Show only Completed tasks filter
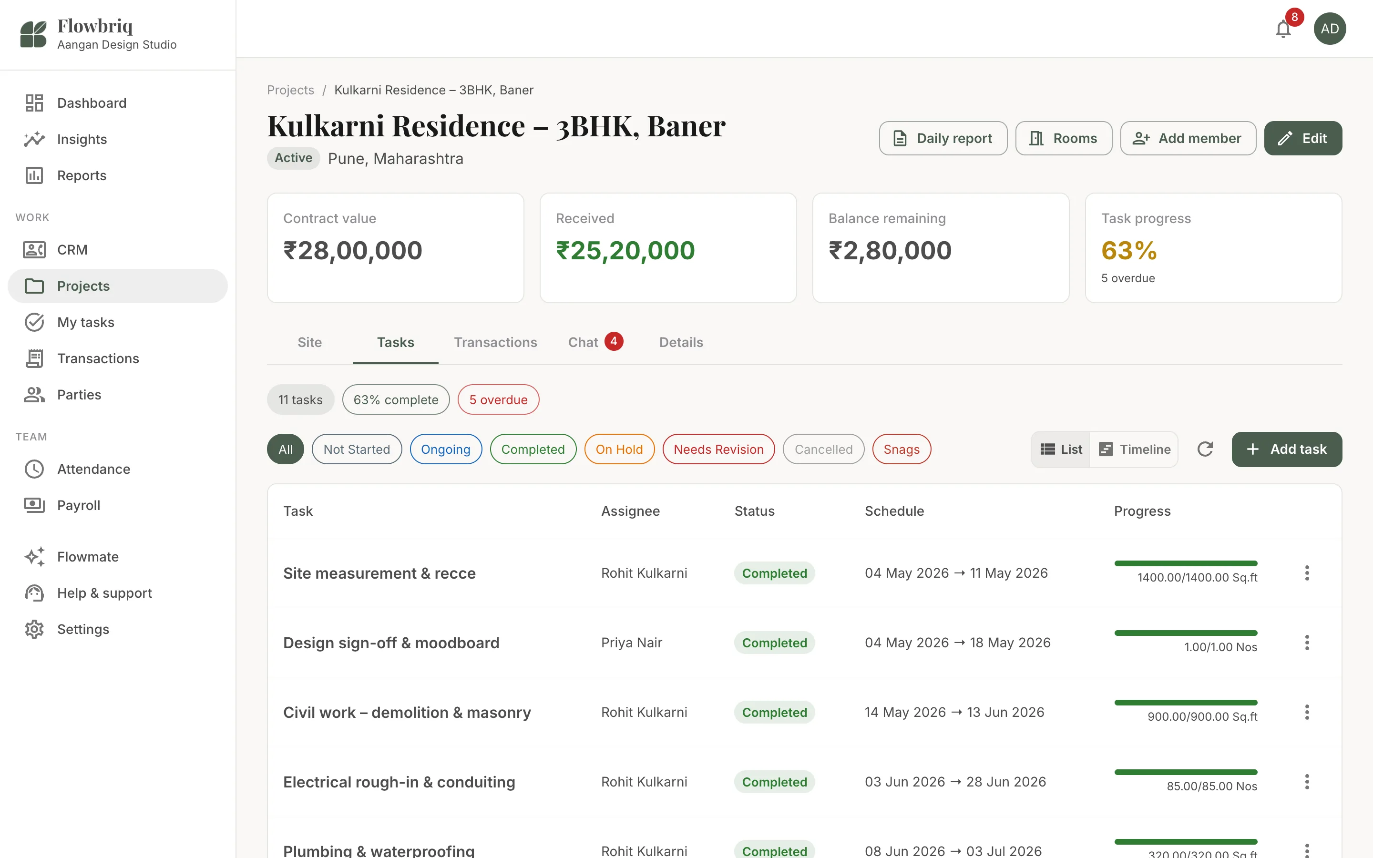The image size is (1373, 858). [x=533, y=449]
